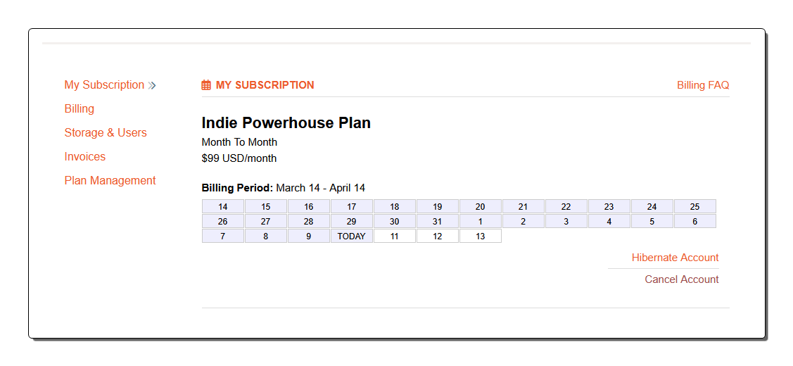Click the Cancel Account link

click(682, 279)
